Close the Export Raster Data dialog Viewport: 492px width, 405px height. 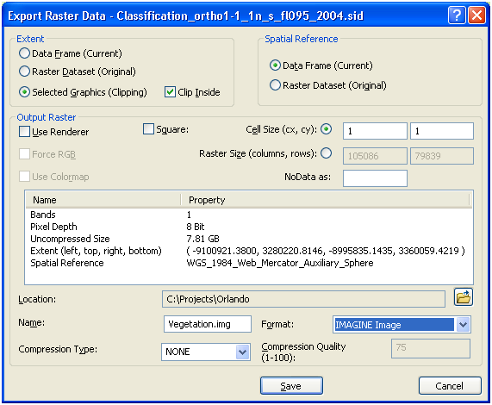(x=476, y=15)
